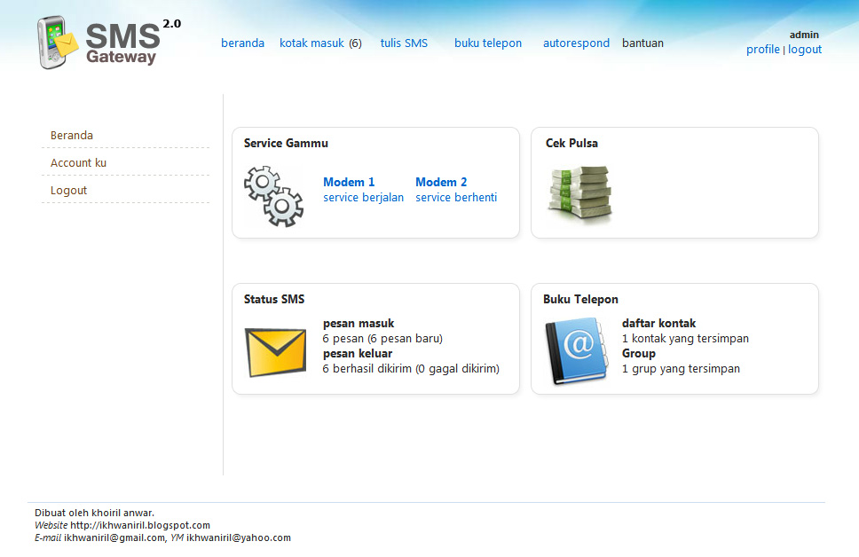Image resolution: width=859 pixels, height=557 pixels.
Task: Click the Modem 1 link
Action: [x=349, y=182]
